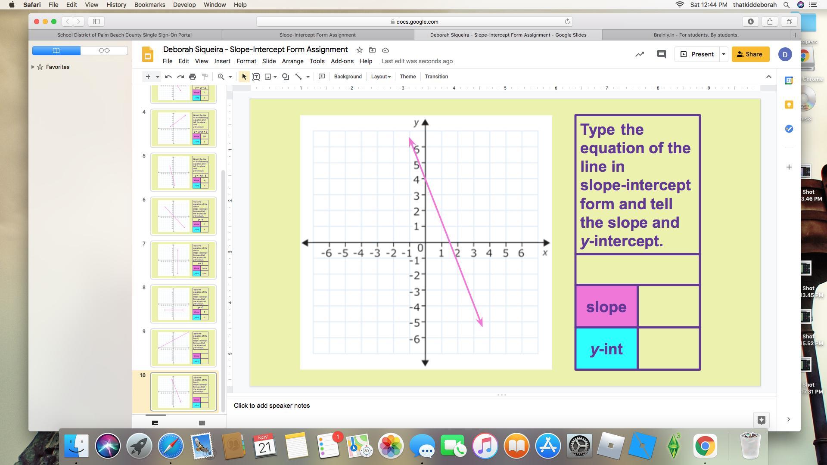This screenshot has height=465, width=827.
Task: Open comment history icon
Action: click(661, 54)
